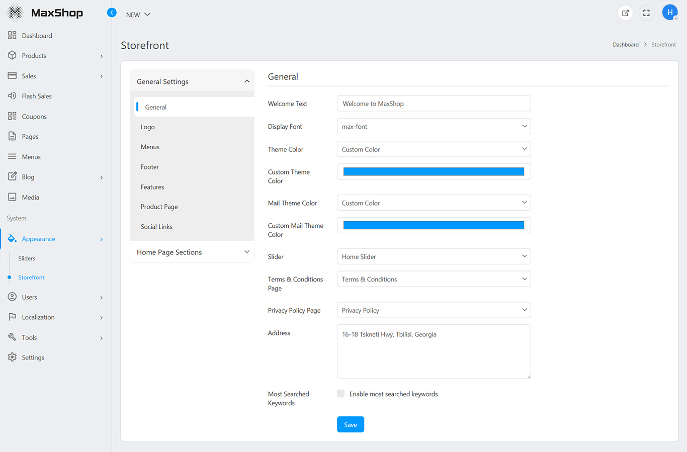Click the blue Save button

tap(350, 425)
